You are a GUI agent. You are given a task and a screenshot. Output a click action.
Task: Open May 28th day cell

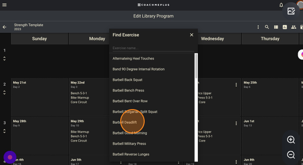click(x=39, y=136)
